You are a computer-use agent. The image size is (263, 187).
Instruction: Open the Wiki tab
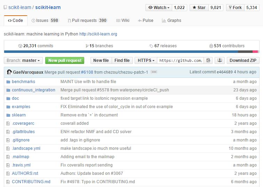pos(122,21)
